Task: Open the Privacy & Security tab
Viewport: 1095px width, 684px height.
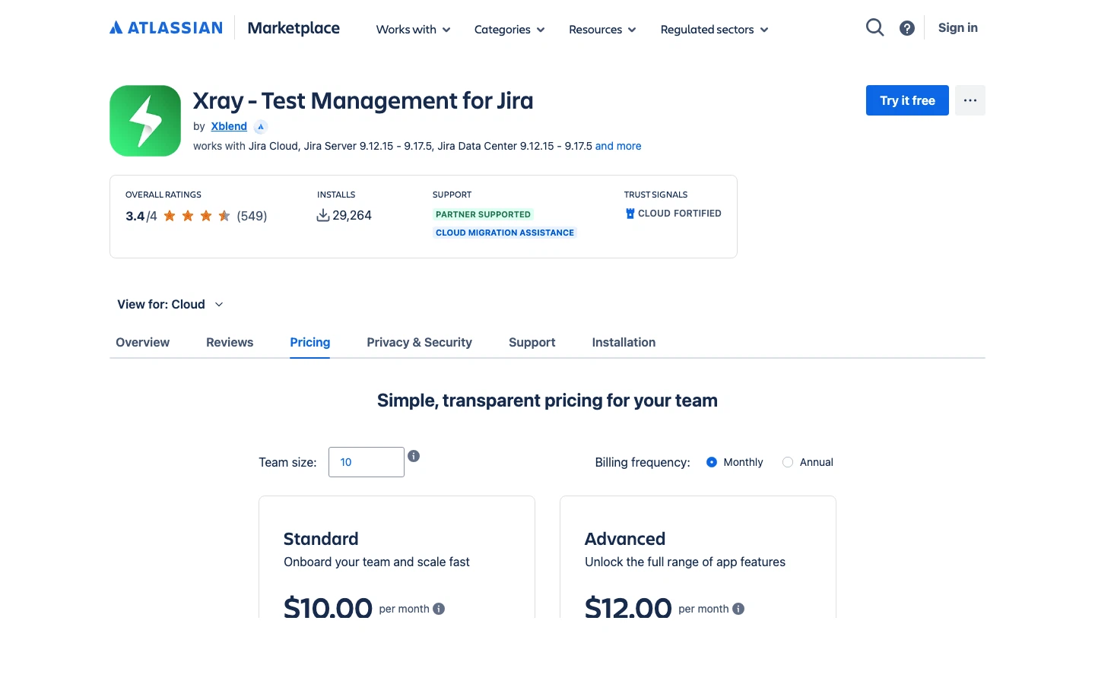Action: click(419, 343)
